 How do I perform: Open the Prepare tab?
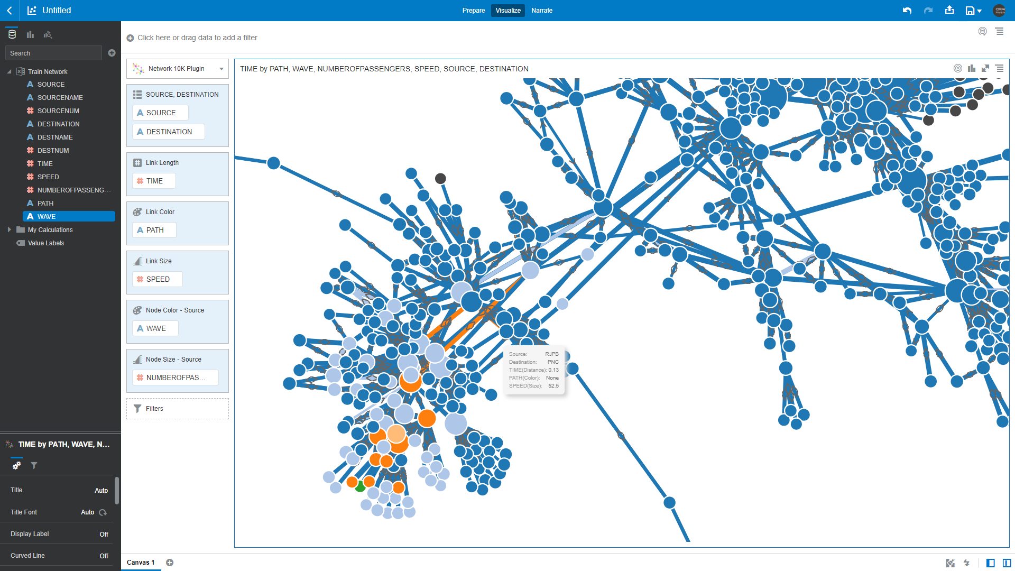click(474, 11)
